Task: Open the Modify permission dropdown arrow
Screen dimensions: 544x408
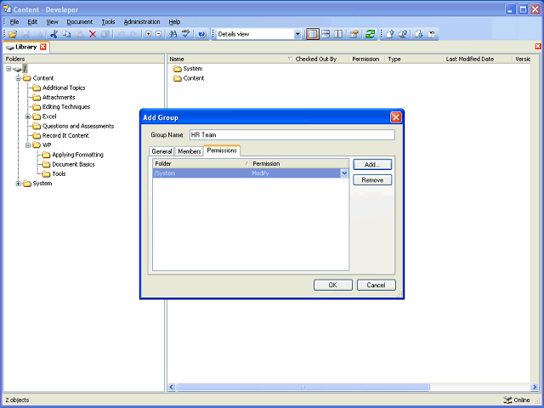Action: [x=344, y=173]
